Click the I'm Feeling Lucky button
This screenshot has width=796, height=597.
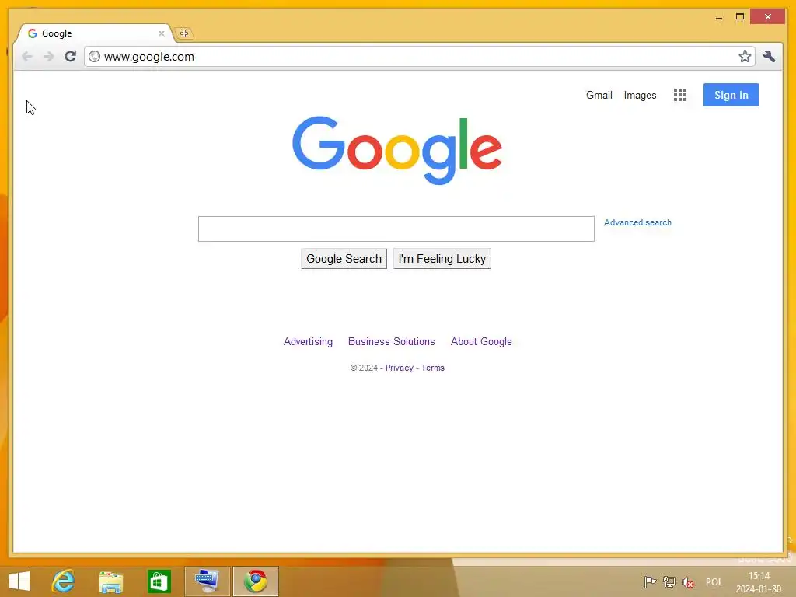pyautogui.click(x=442, y=259)
